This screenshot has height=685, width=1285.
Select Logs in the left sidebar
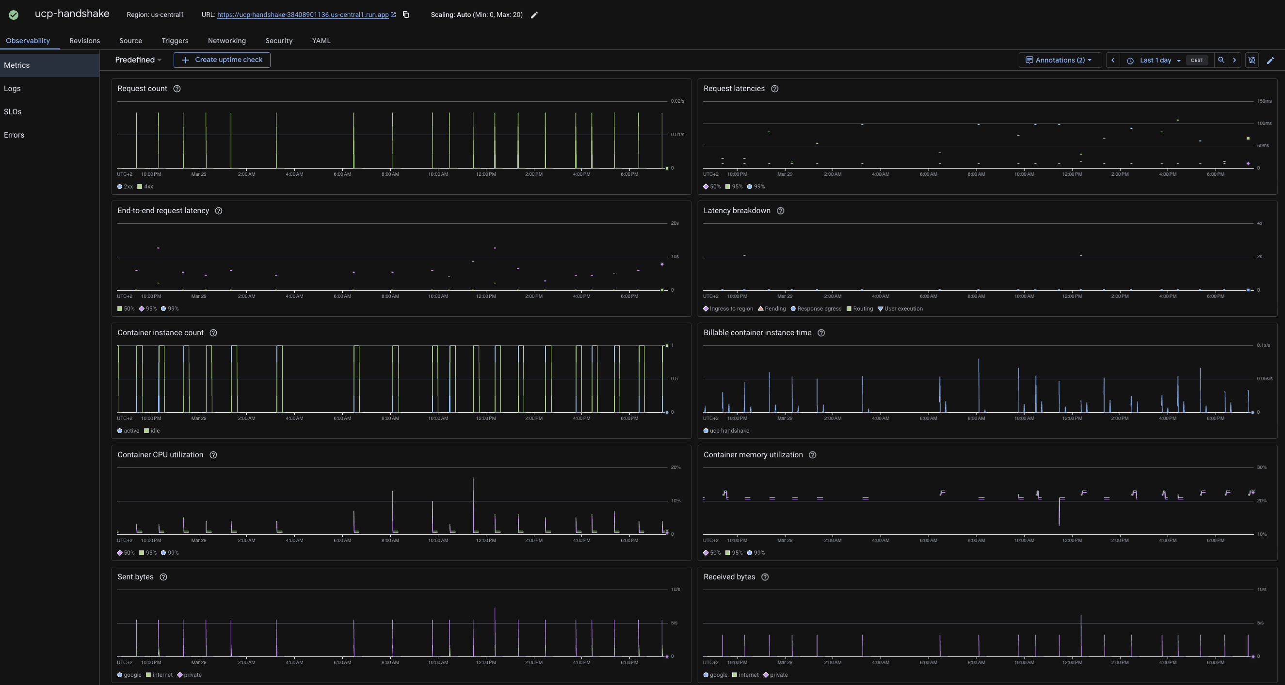13,88
